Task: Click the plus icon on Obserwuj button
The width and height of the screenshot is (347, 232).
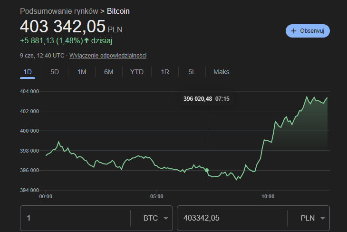Action: click(x=293, y=31)
